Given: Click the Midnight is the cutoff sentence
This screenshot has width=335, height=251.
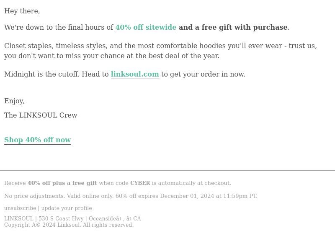Looking at the screenshot, I should (41, 74).
